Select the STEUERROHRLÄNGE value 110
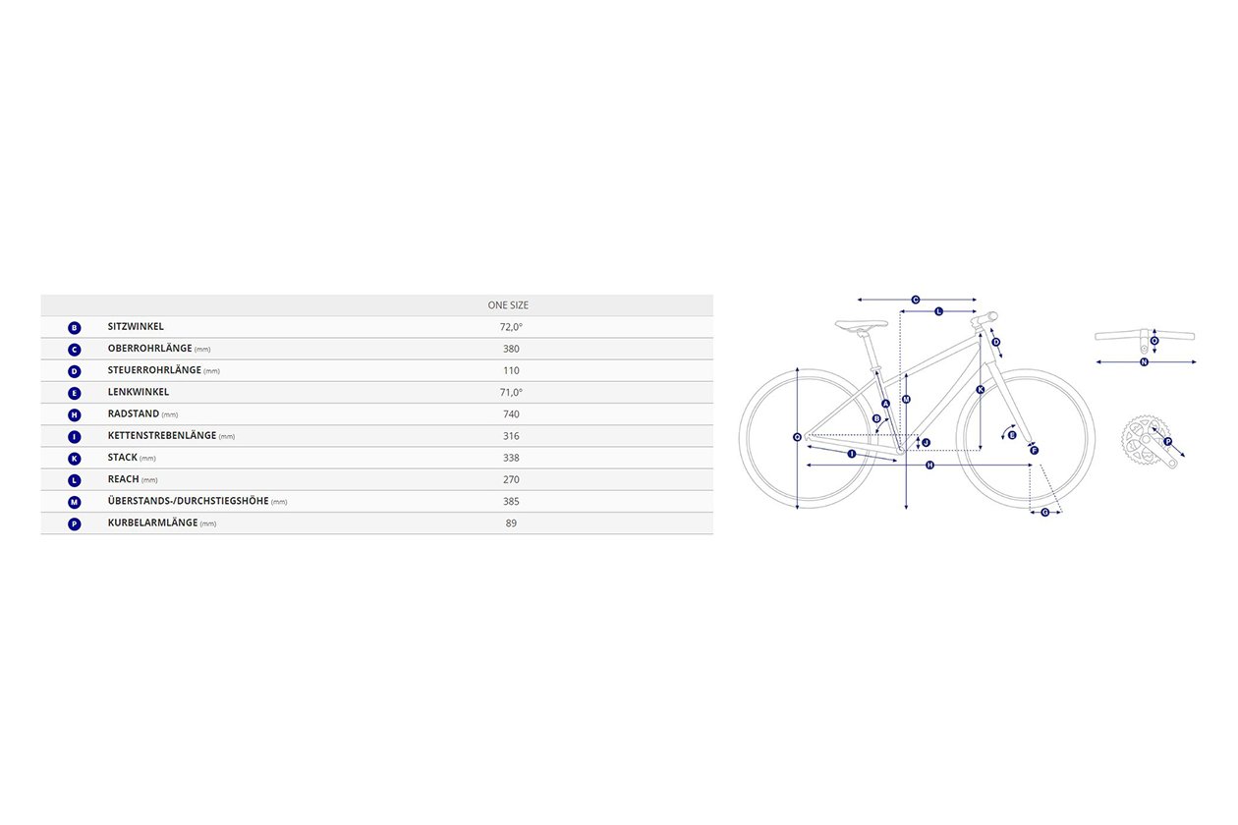Viewport: 1238px width, 825px height. pos(511,370)
